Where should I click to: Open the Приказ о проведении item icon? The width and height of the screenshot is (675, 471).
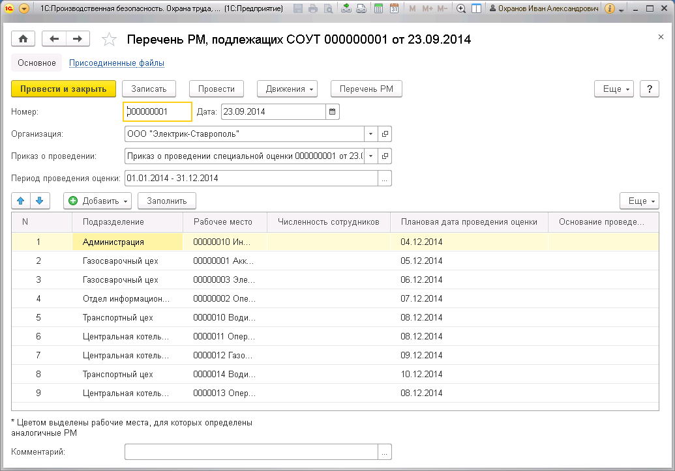pos(385,156)
